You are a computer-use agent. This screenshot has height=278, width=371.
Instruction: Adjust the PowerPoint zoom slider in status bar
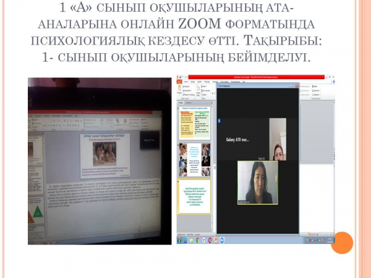[x=325, y=234]
